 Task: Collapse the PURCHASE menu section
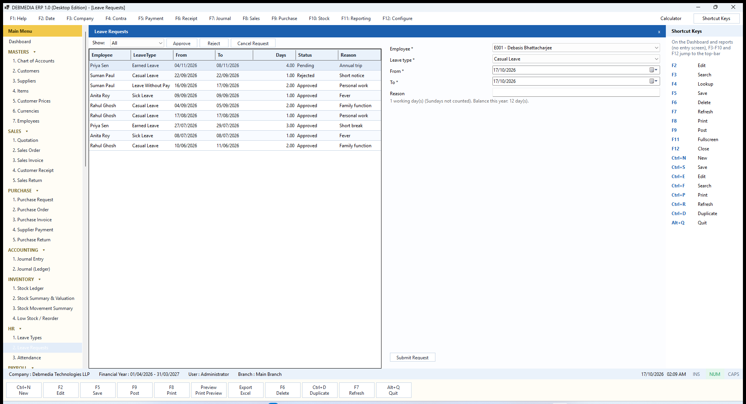37,191
